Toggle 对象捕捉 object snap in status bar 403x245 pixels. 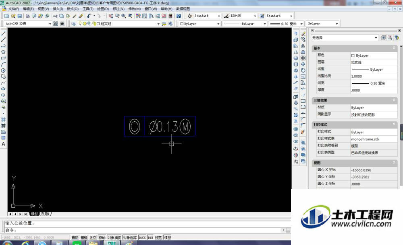pyautogui.click(x=114, y=237)
